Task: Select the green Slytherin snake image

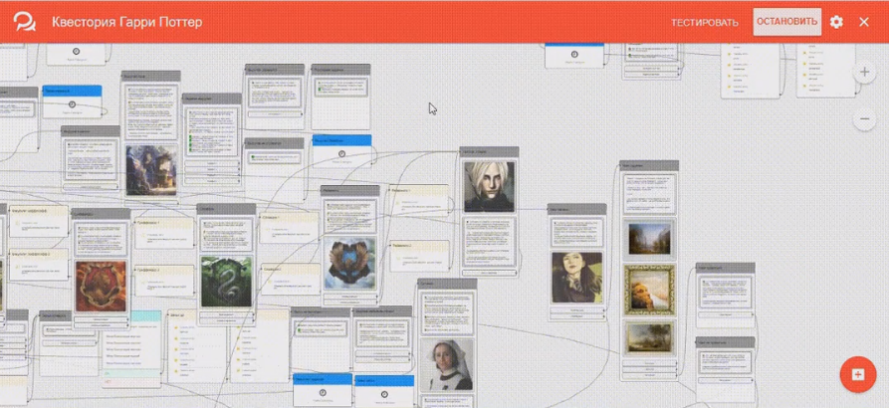Action: tap(226, 282)
